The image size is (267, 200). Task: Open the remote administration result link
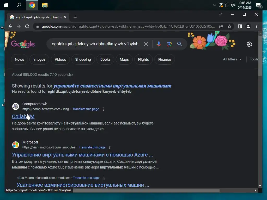tap(83, 185)
